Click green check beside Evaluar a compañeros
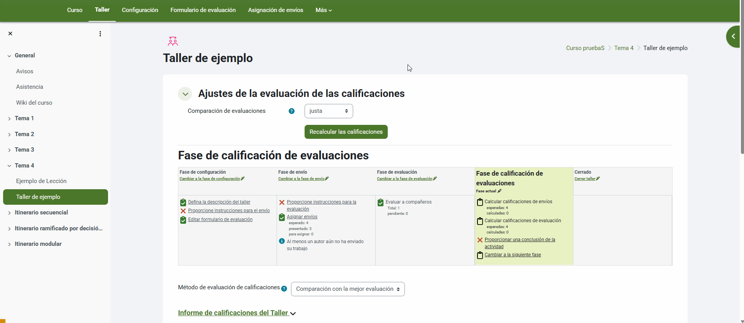 pyautogui.click(x=381, y=202)
